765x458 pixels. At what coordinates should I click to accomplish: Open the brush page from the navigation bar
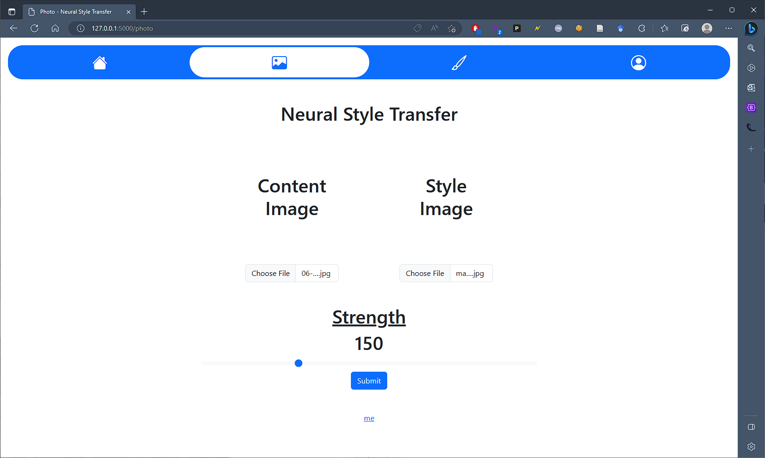(x=459, y=62)
